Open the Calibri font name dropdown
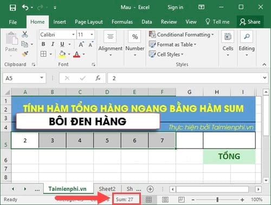This screenshot has height=205, width=271. point(73,35)
